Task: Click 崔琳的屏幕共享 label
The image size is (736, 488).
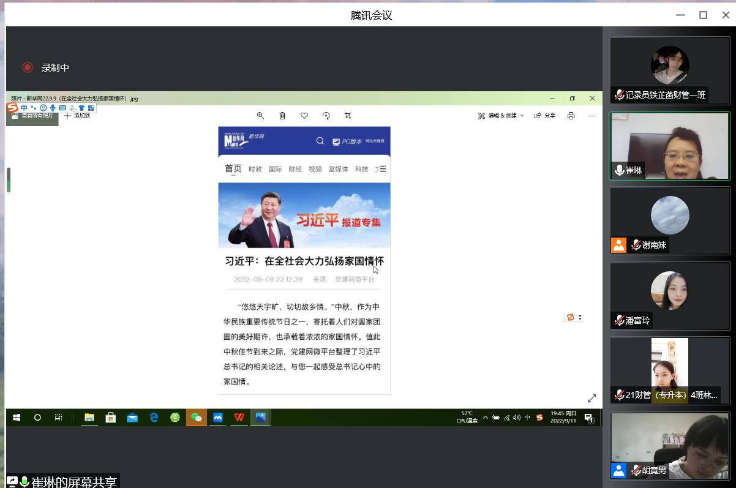Action: 73,482
